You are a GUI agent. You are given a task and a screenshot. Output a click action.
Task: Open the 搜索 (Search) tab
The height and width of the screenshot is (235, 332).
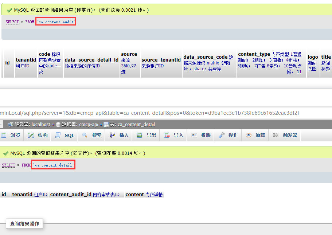[92, 135]
